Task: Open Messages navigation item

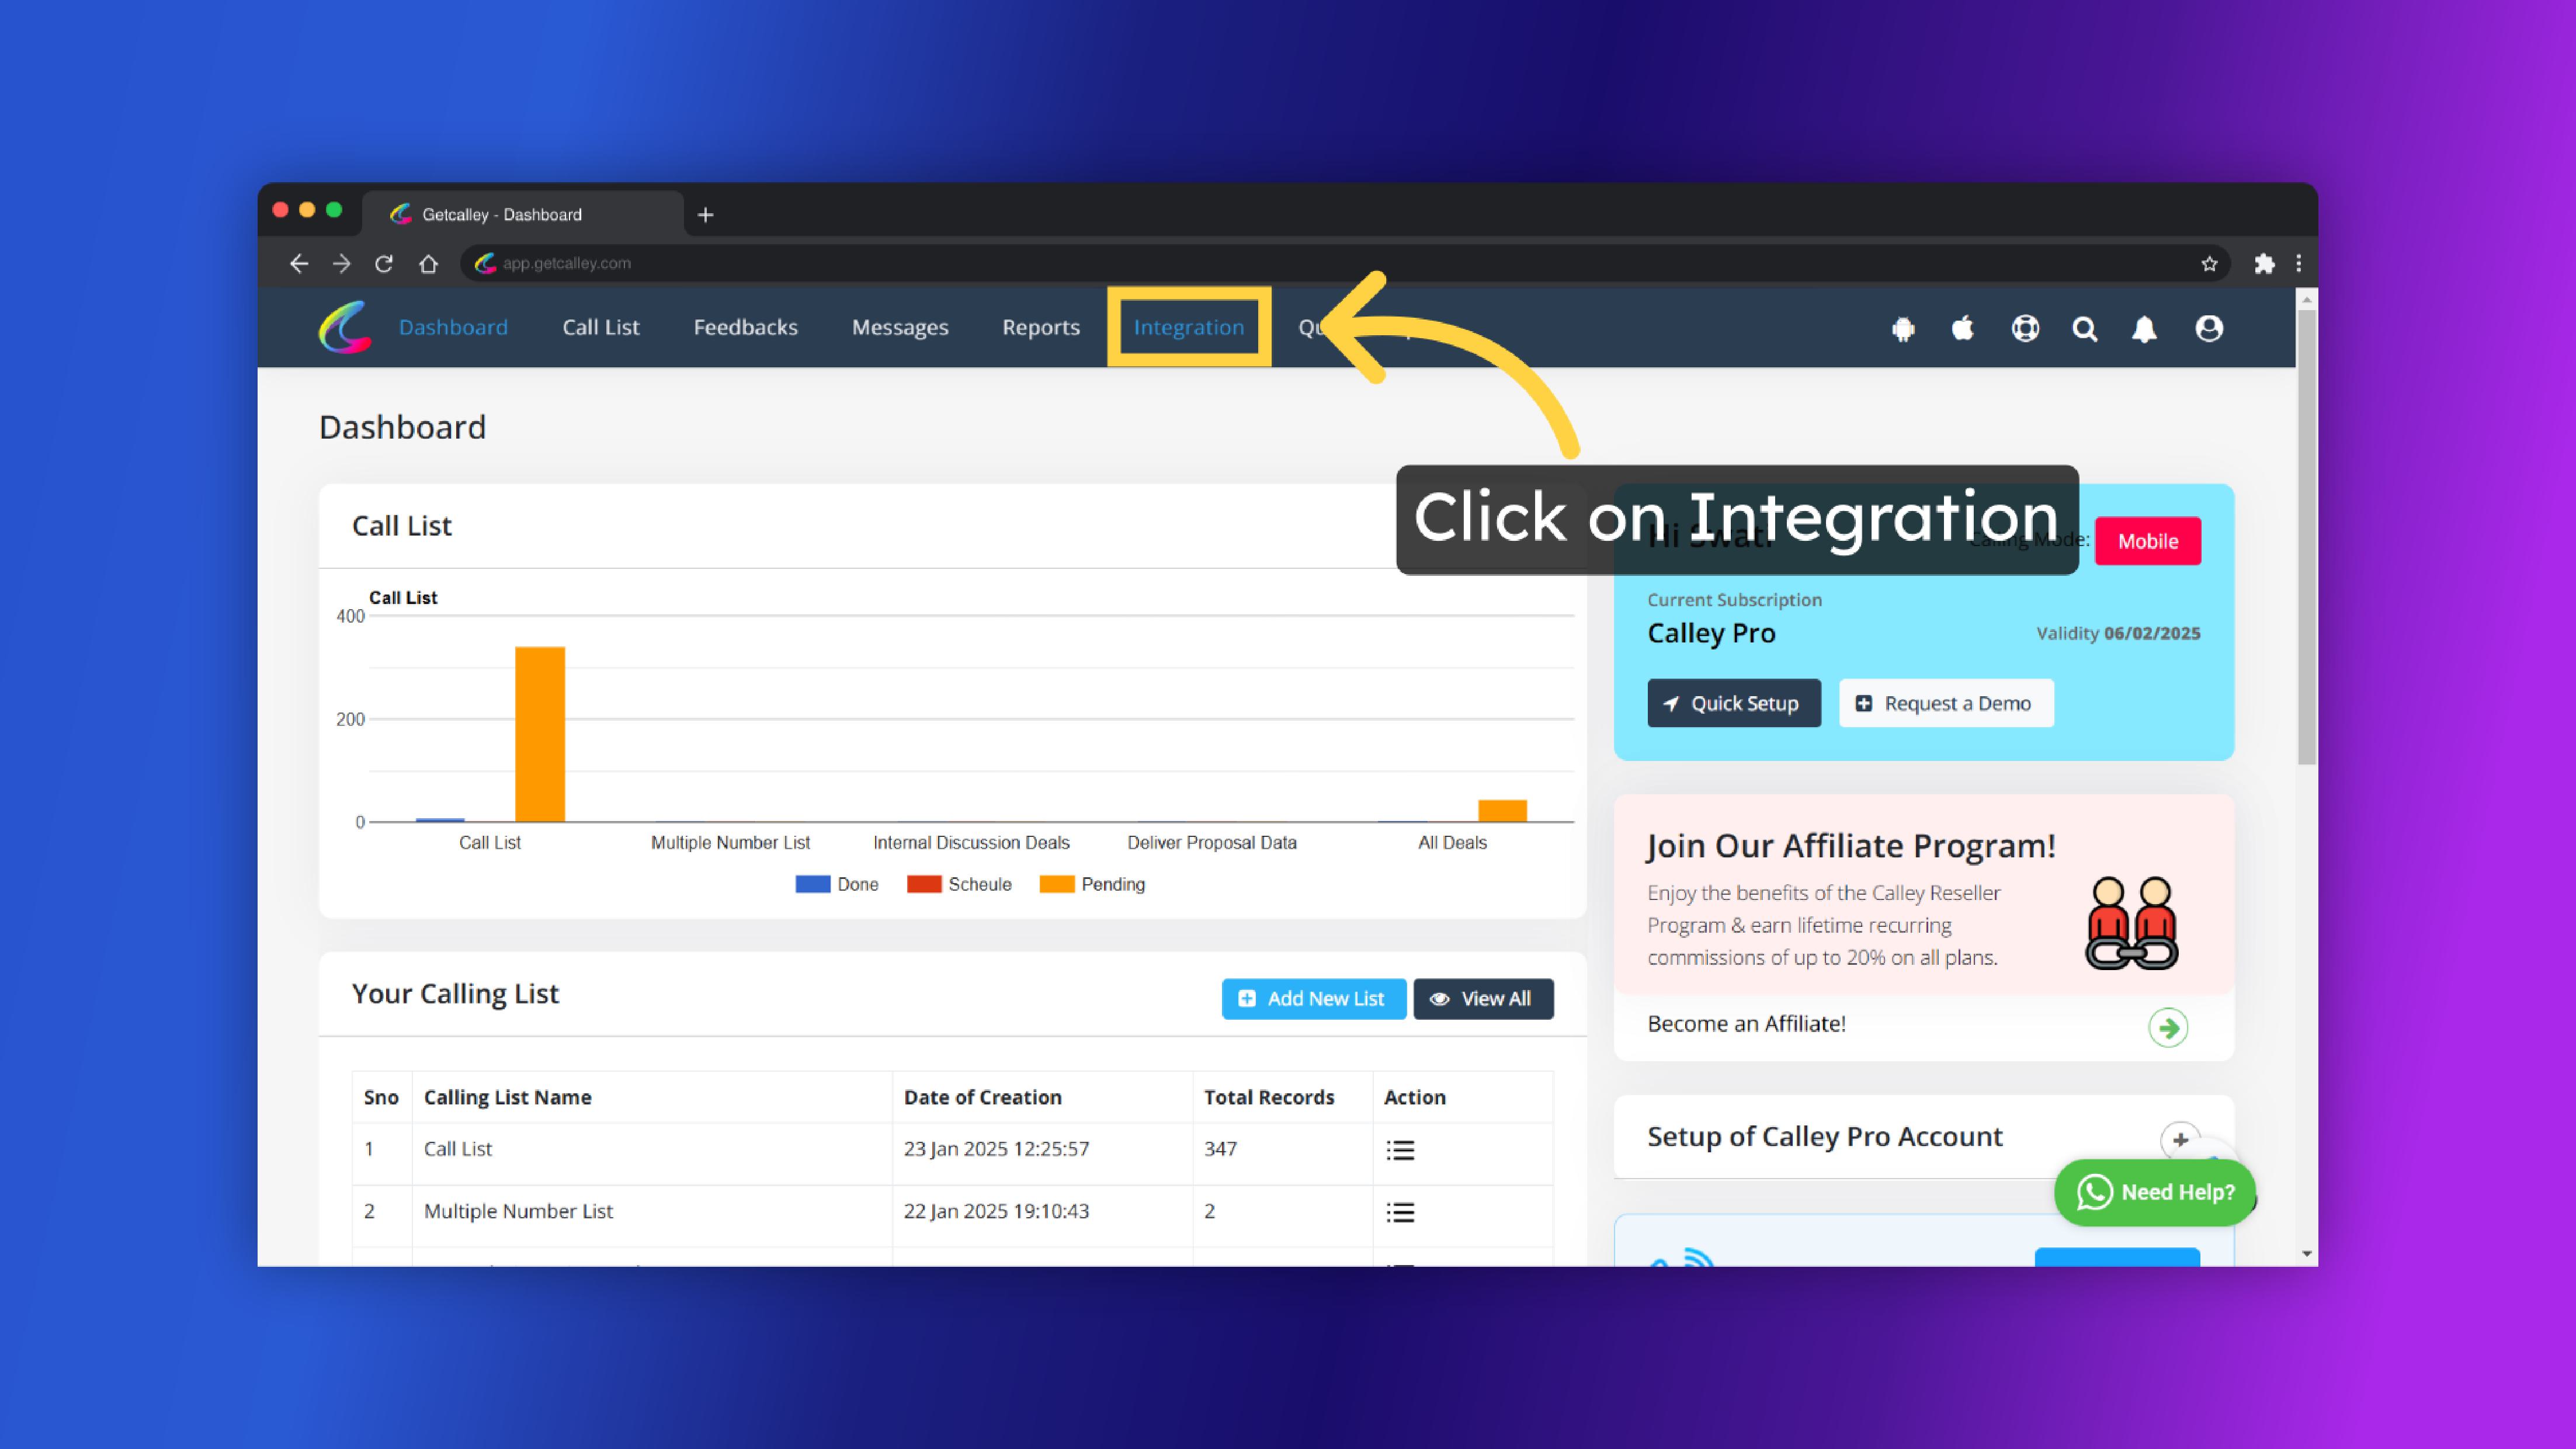Action: click(x=900, y=327)
